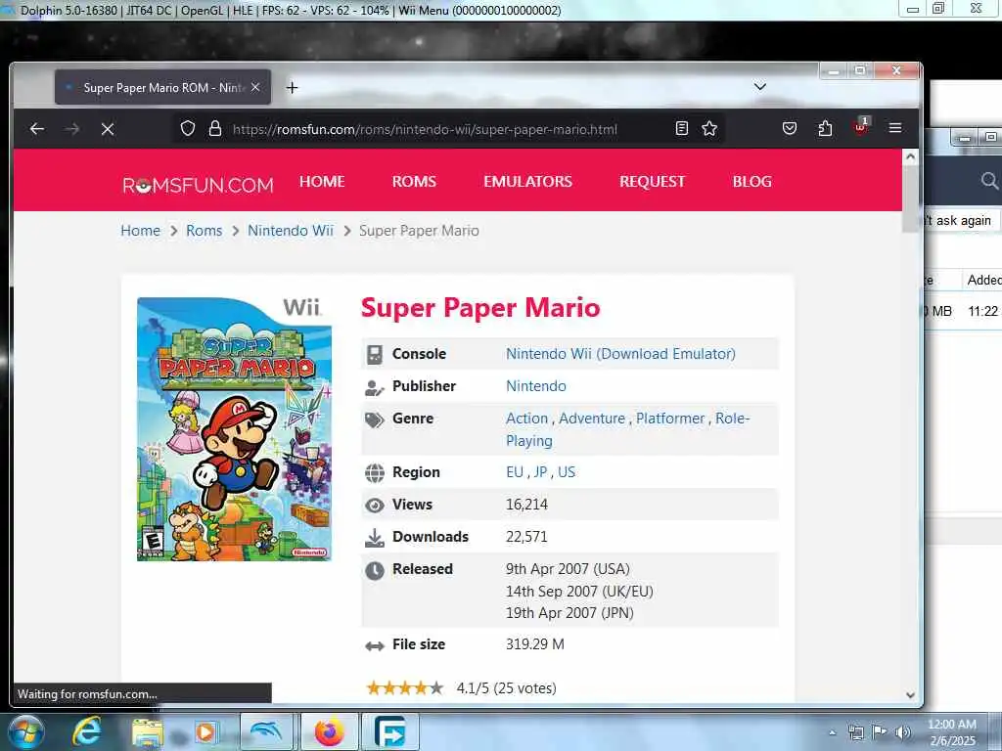Toggle reader view icon in address bar
Viewport: 1002px width, 751px height.
(682, 128)
